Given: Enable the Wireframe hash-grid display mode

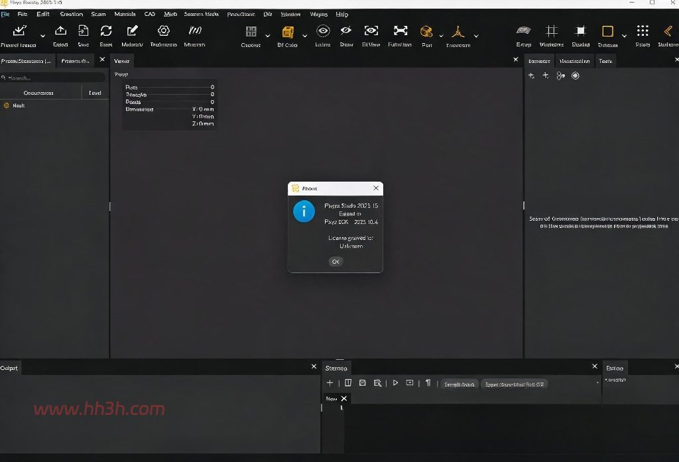Looking at the screenshot, I should 551,30.
